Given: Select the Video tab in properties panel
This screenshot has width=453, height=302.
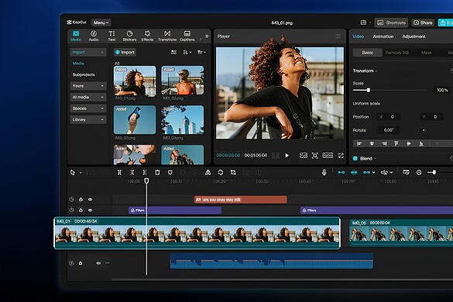Looking at the screenshot, I should click(x=358, y=36).
